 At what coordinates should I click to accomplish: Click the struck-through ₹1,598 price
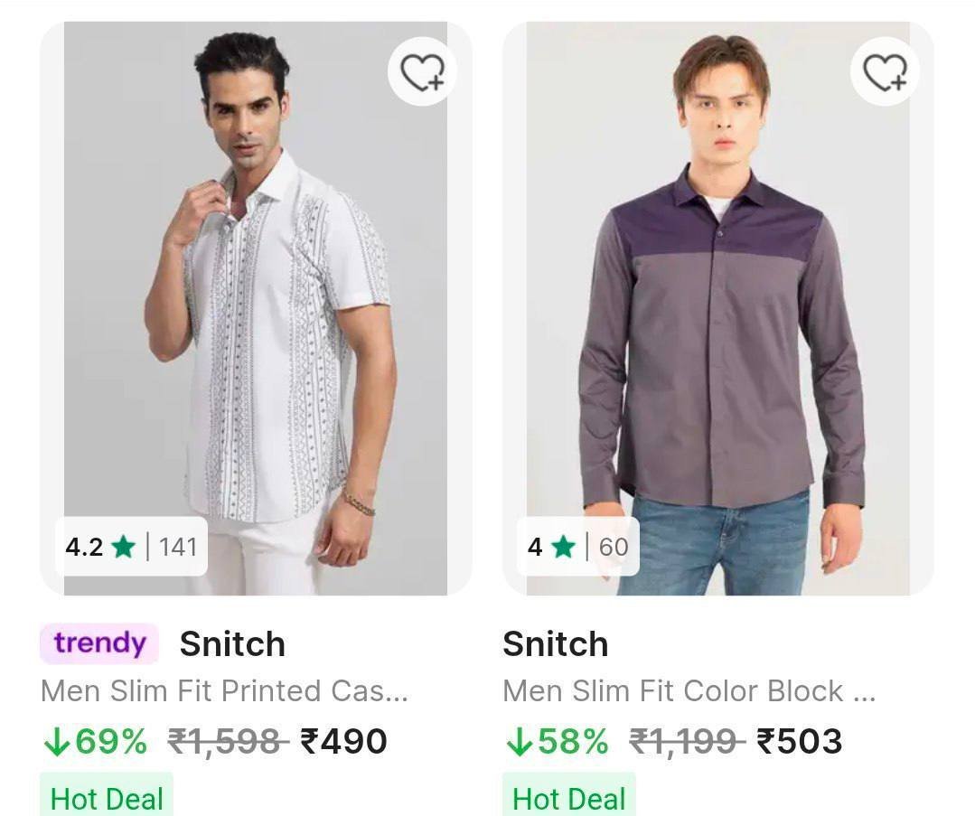pyautogui.click(x=228, y=742)
